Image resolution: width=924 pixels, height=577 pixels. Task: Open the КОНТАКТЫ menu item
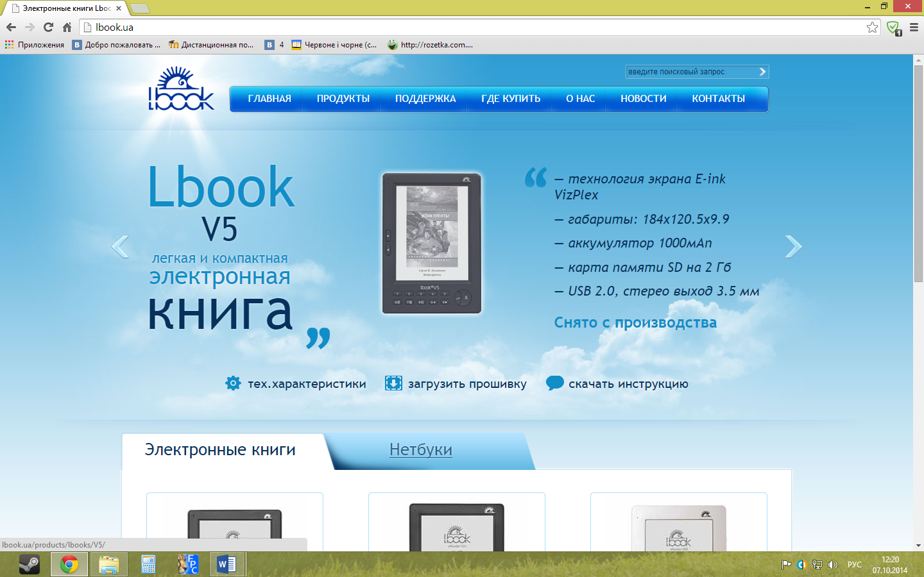pos(719,99)
